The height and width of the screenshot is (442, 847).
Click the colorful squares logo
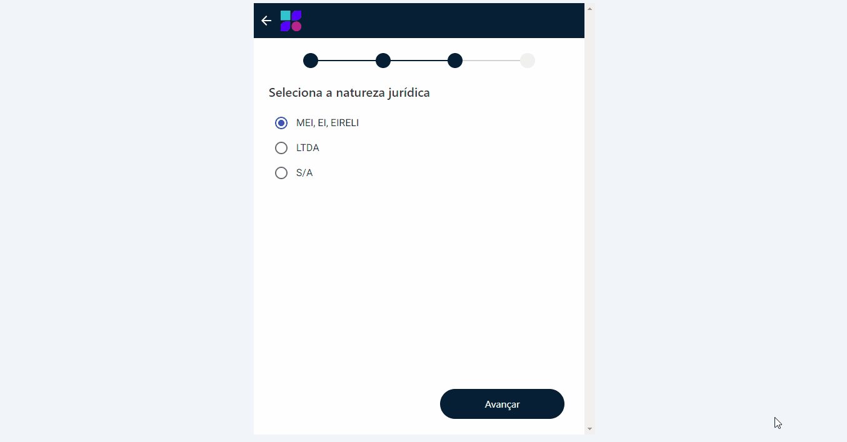(x=291, y=20)
